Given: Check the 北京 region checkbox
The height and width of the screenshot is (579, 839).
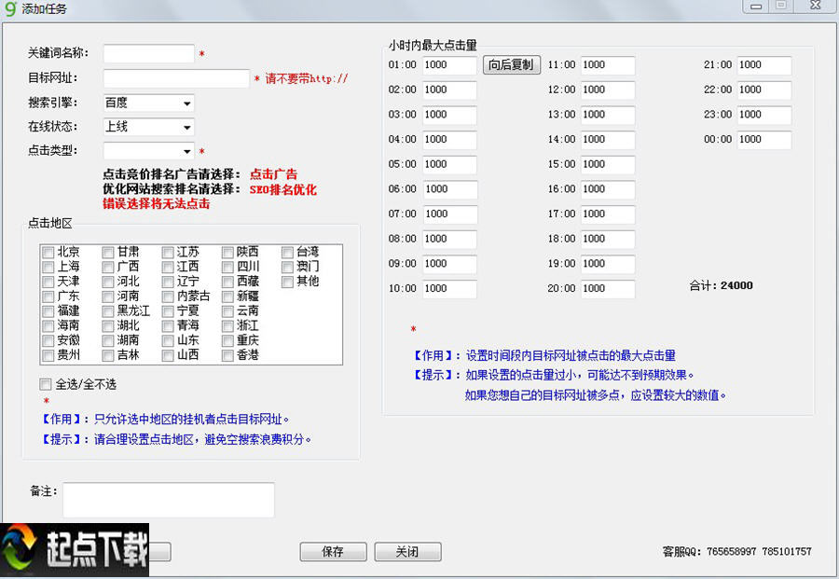Looking at the screenshot, I should pyautogui.click(x=47, y=250).
